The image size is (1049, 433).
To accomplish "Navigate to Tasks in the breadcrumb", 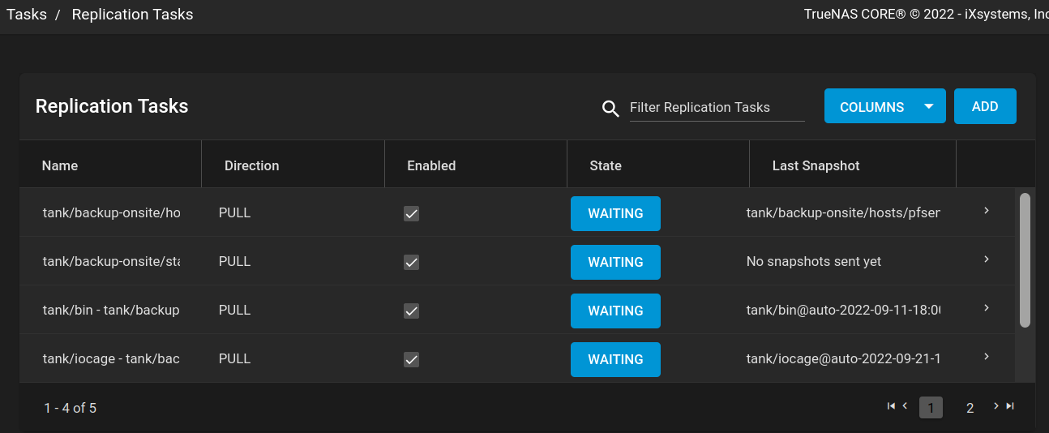I will [x=27, y=15].
